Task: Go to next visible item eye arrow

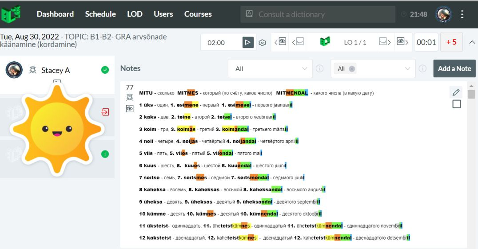Action: [402, 42]
